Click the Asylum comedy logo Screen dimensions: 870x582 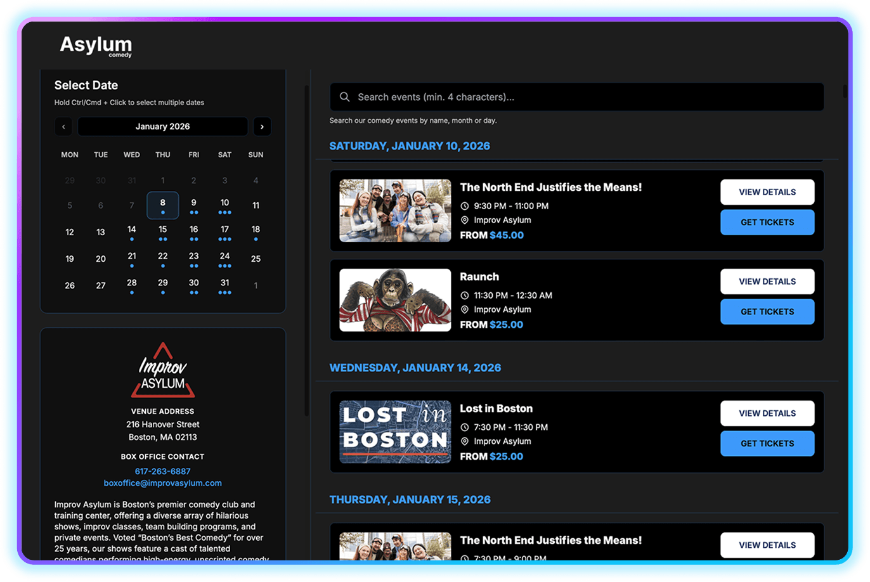coord(96,46)
